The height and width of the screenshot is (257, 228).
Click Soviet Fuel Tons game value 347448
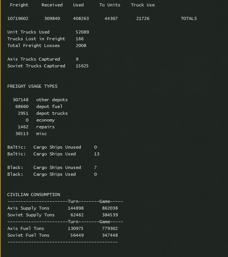pos(110,235)
